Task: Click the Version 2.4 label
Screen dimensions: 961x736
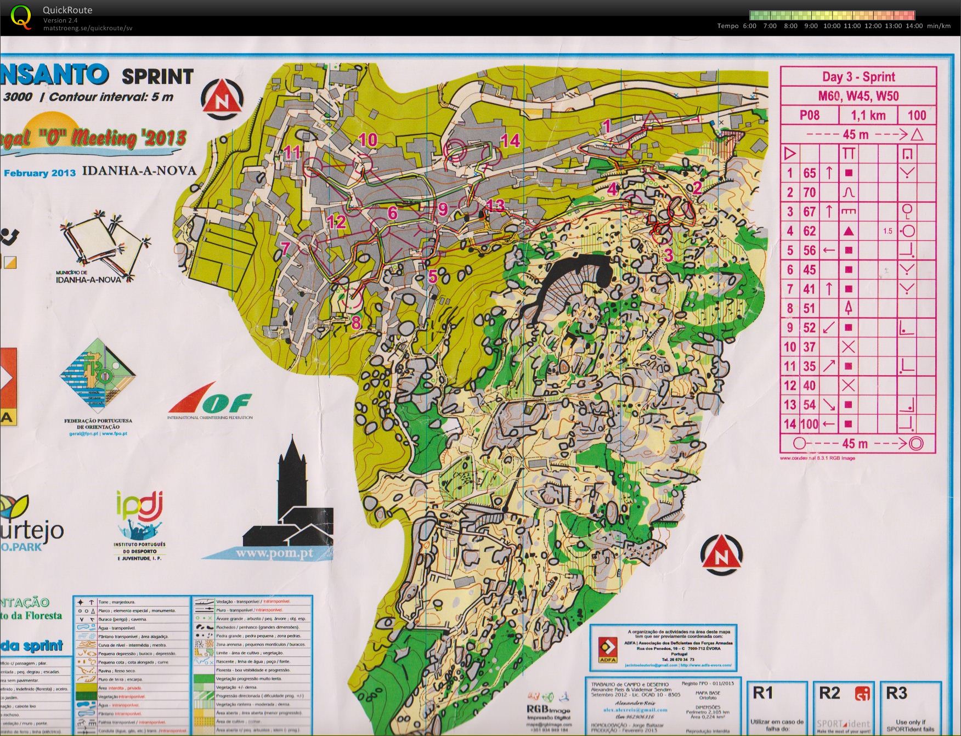Action: point(60,21)
